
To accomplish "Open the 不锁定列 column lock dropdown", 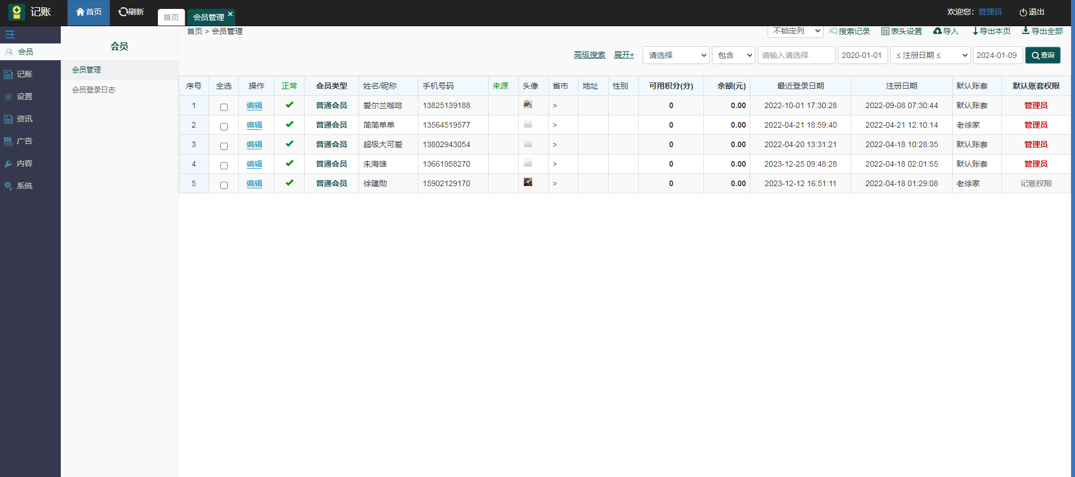I will coord(796,31).
